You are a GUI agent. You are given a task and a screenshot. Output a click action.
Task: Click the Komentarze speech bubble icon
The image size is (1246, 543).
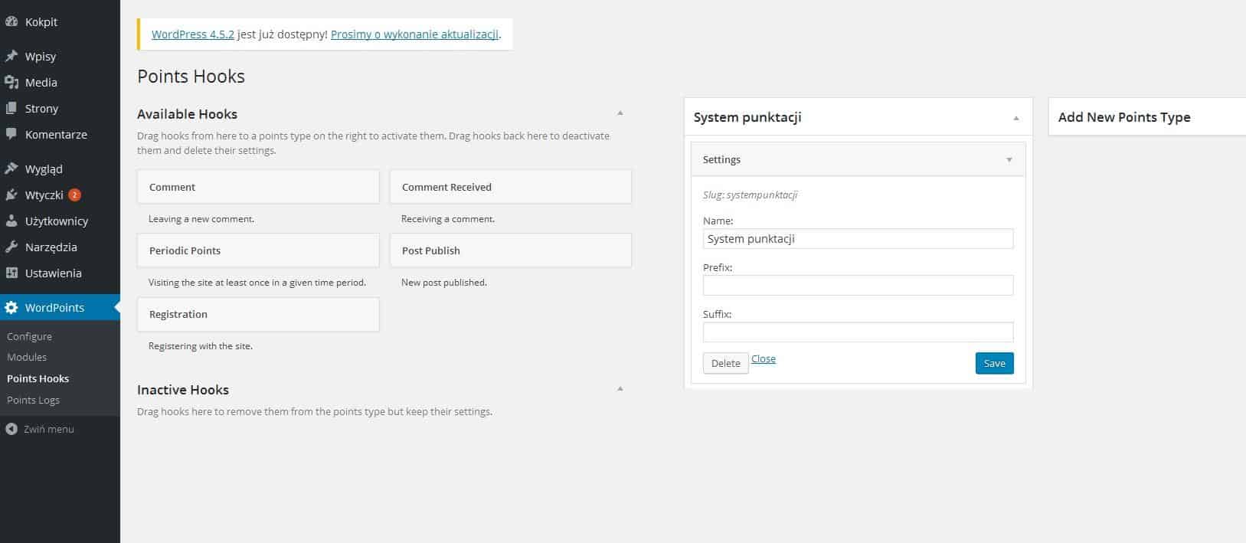tap(11, 135)
